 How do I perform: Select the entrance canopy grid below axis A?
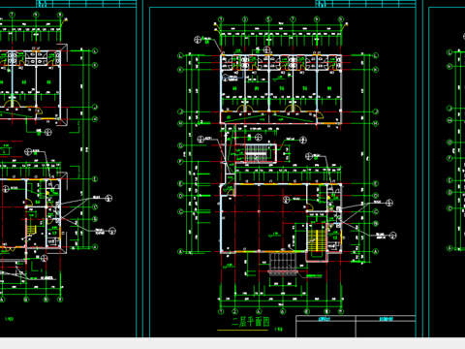283,261
